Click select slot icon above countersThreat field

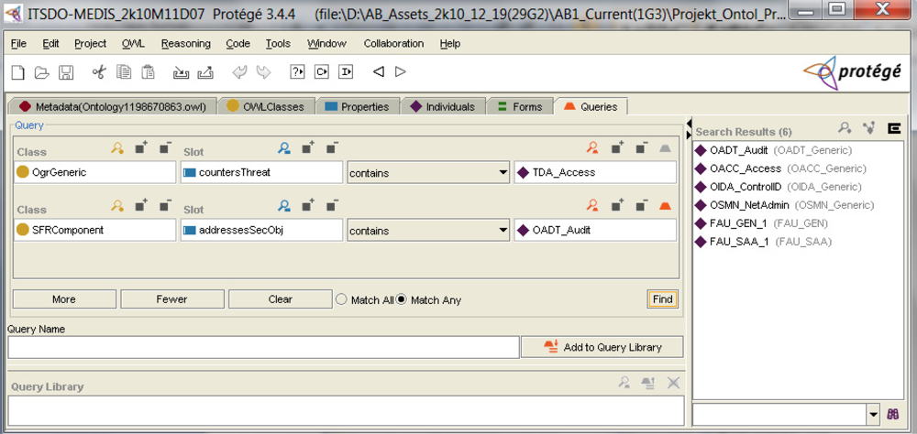coord(284,147)
